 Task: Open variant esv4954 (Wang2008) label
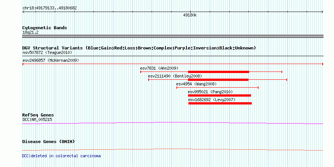tap(196, 84)
